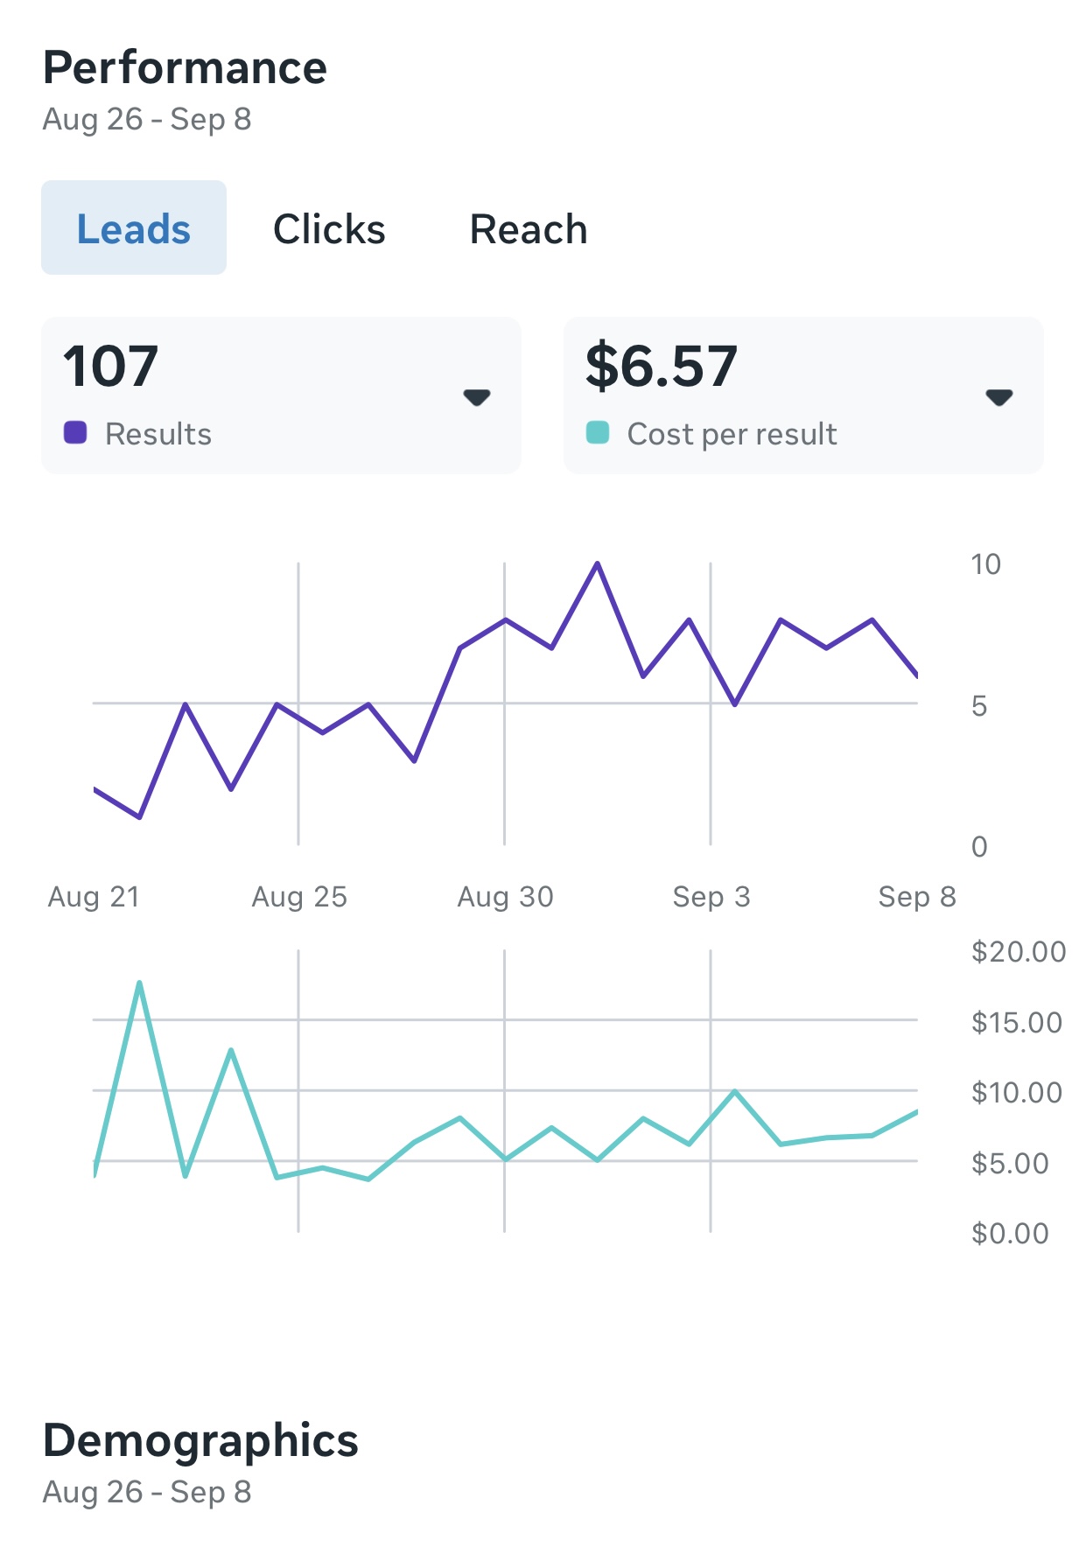This screenshot has width=1086, height=1547.
Task: Select the 107 Results metric card
Action: click(x=282, y=394)
